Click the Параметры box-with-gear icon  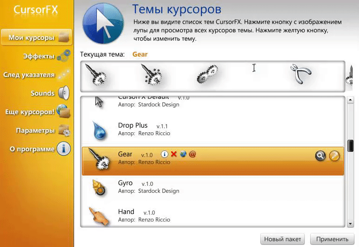(64, 130)
